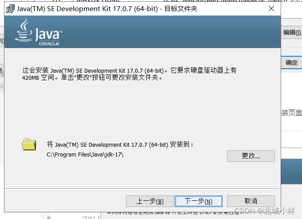This screenshot has width=302, height=219.
Task: Click 编辑 button in background window
Action: [292, 32]
